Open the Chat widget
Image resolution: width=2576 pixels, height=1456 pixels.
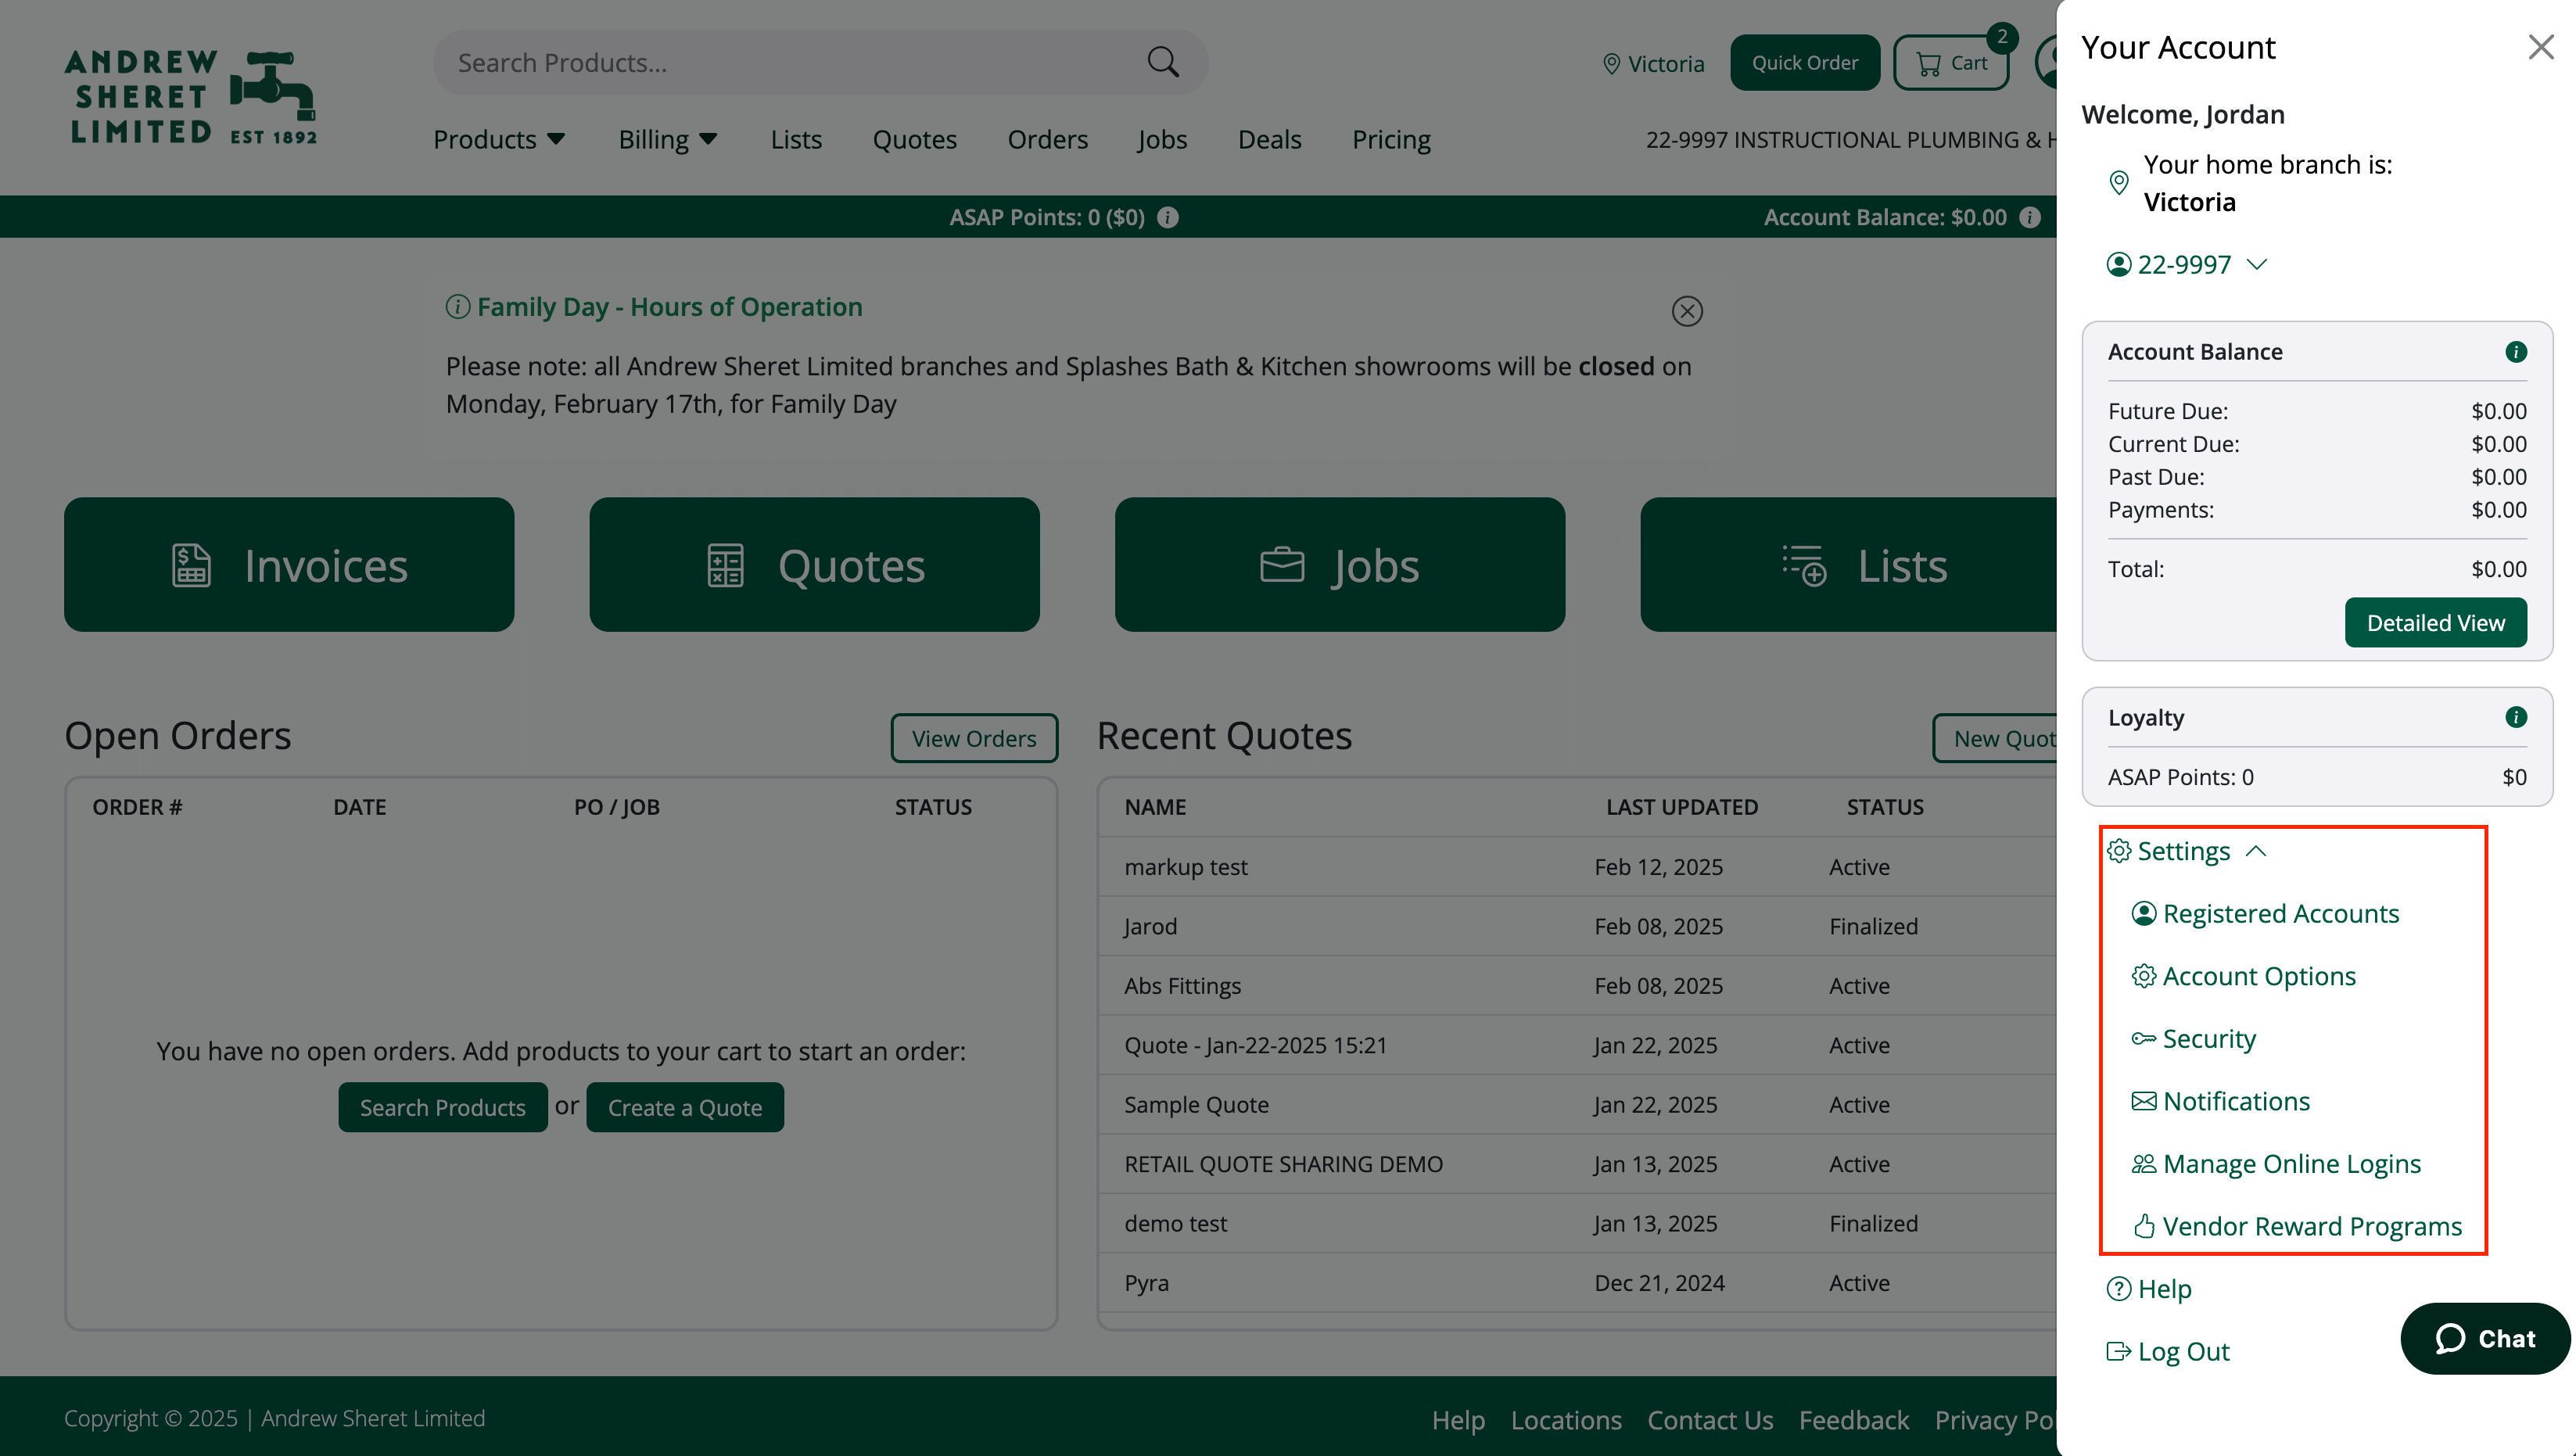pos(2485,1338)
